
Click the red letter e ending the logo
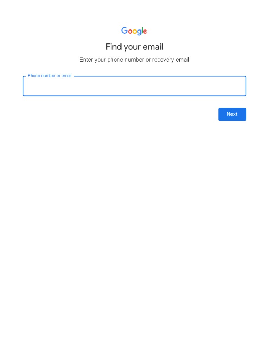click(x=145, y=31)
